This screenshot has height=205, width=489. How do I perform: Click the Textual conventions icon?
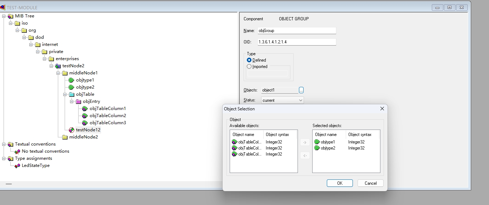pos(10,144)
